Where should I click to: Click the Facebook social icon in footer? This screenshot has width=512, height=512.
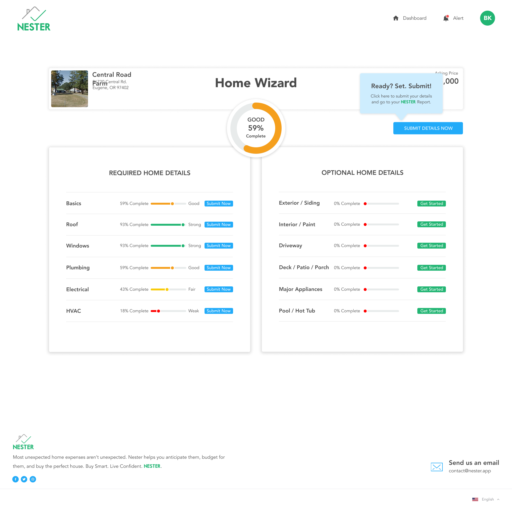[x=15, y=479]
